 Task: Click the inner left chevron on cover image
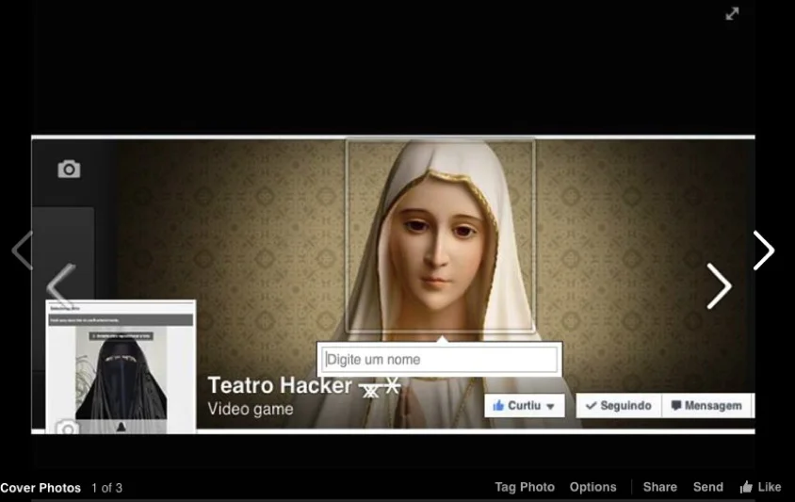point(61,286)
